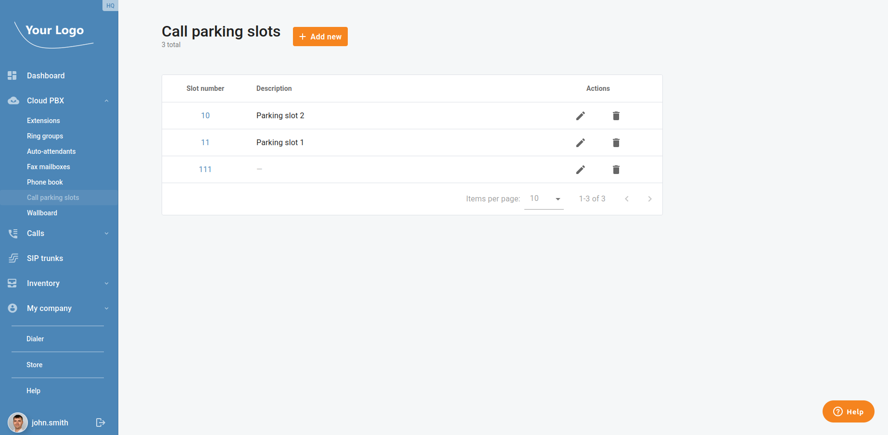Expand the Calls menu section
This screenshot has width=888, height=435.
tap(106, 234)
